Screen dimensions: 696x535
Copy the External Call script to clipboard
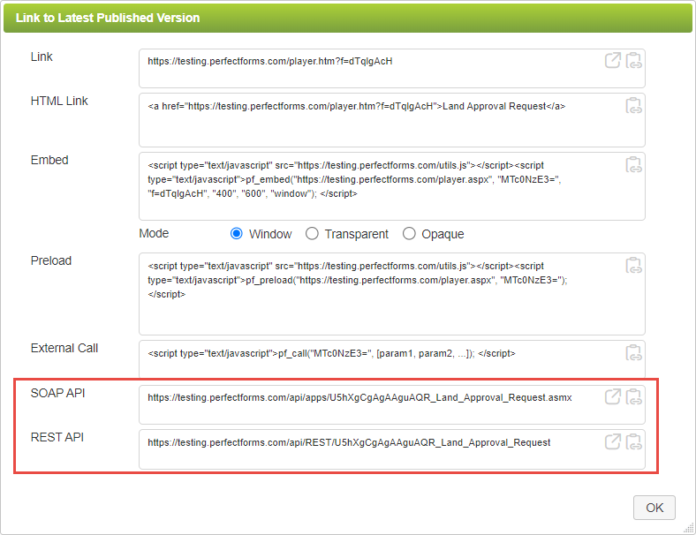click(634, 352)
